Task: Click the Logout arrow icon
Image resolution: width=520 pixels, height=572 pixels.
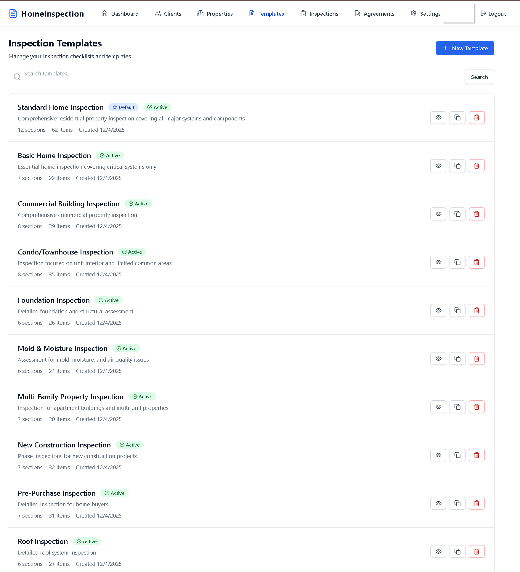Action: click(x=483, y=13)
